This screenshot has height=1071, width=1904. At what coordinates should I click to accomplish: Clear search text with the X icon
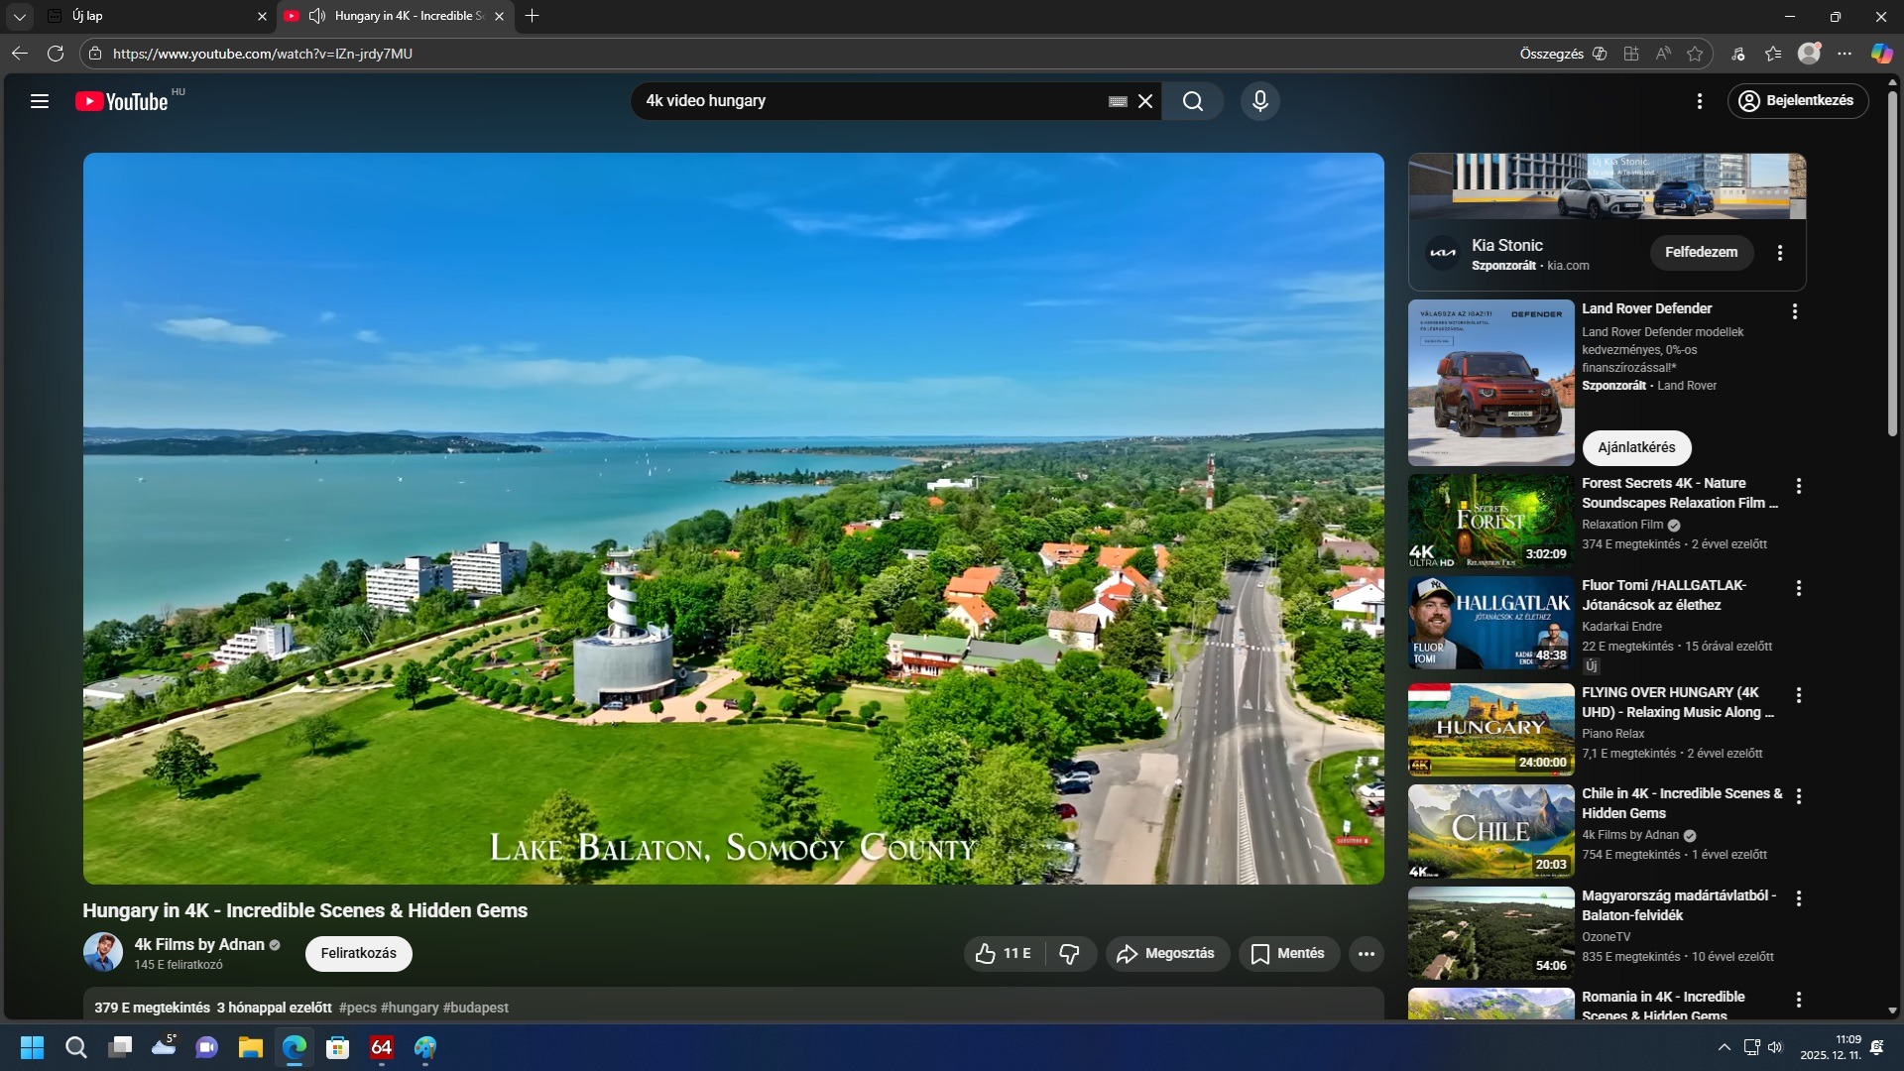point(1145,101)
